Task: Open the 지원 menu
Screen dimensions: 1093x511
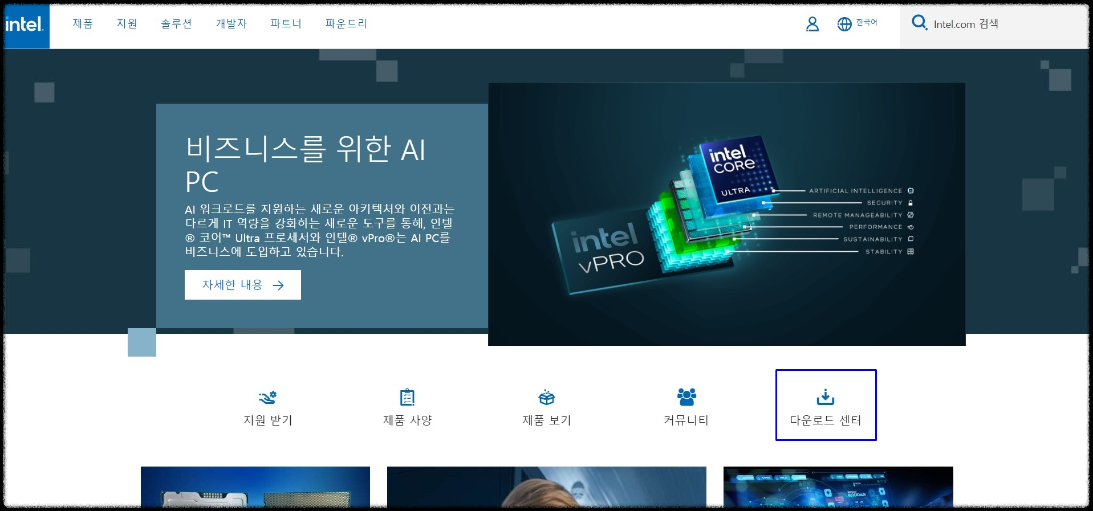Action: tap(127, 23)
